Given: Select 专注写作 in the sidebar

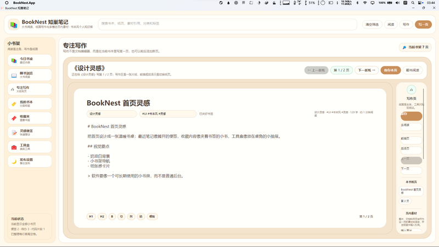Looking at the screenshot, I should click(x=30, y=89).
